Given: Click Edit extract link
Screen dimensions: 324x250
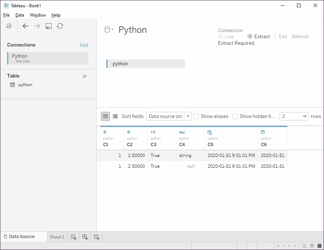Looking at the screenshot, I should coord(283,36).
